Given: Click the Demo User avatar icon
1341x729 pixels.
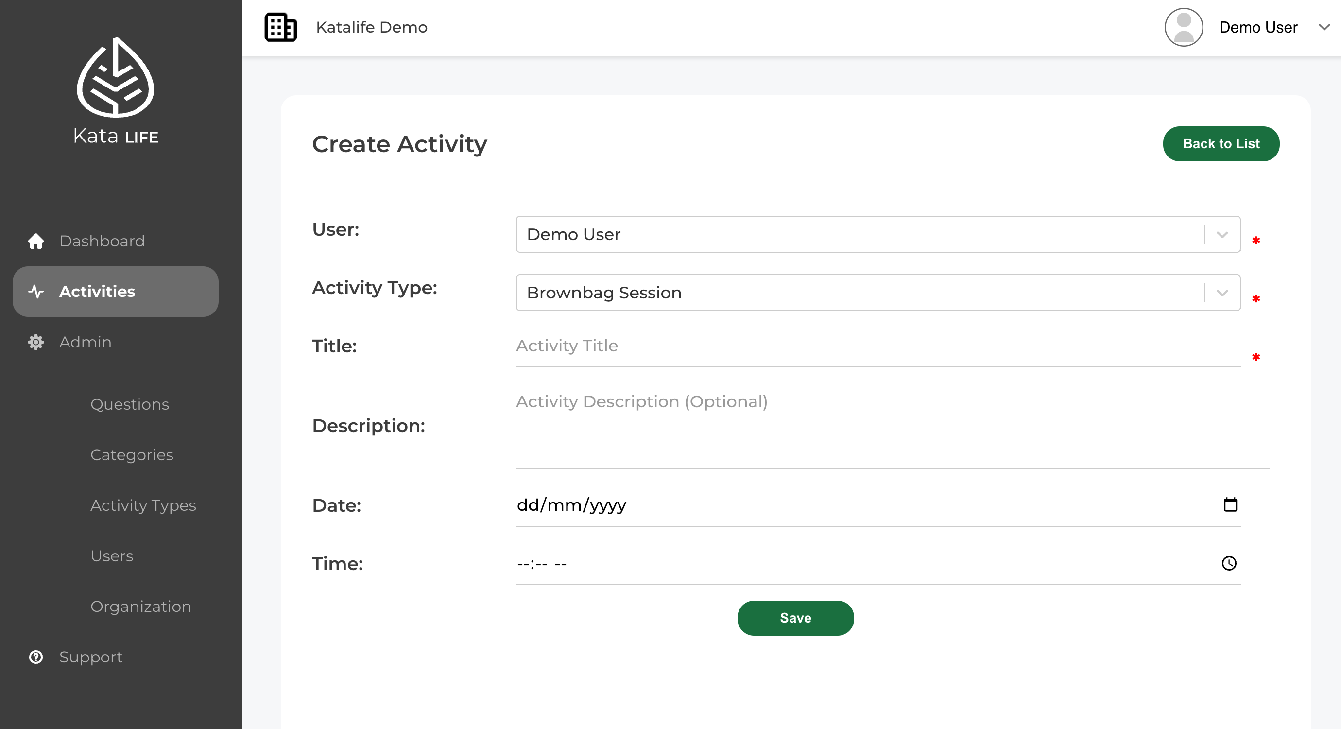Looking at the screenshot, I should coord(1183,27).
